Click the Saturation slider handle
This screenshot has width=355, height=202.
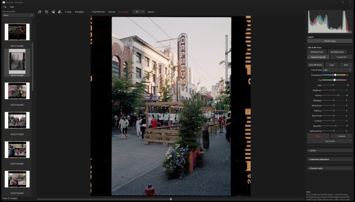pyautogui.click(x=336, y=126)
